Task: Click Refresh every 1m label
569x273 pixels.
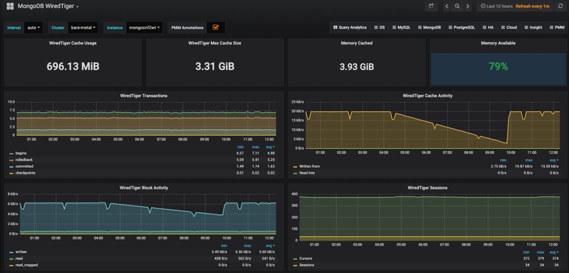Action: tap(533, 6)
